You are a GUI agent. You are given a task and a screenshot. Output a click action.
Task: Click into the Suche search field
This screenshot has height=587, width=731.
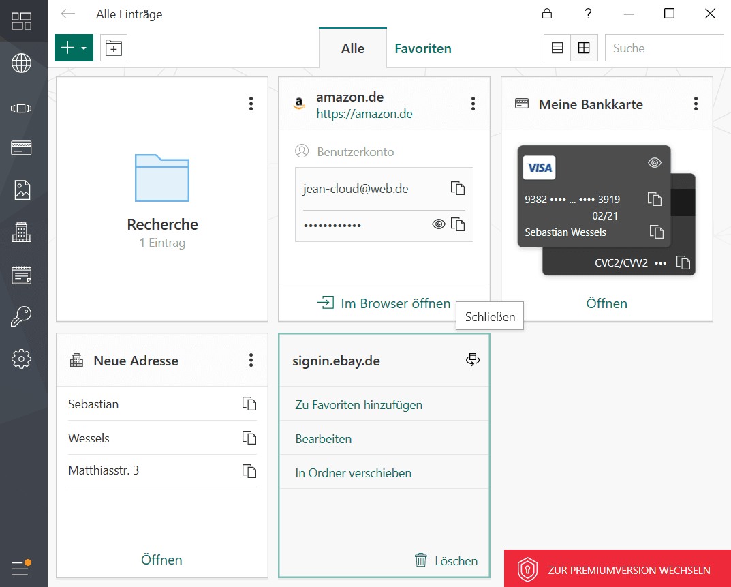point(664,48)
